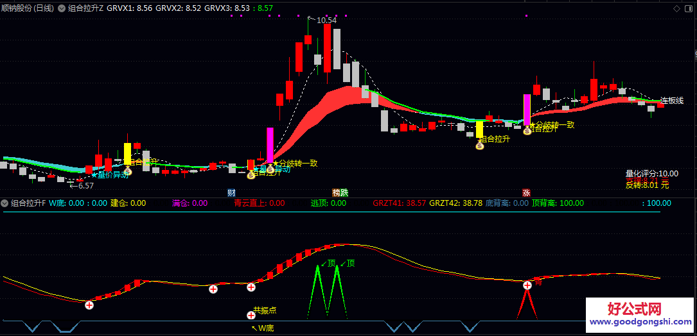Select the GRZT41: 38.57 readout
Image resolution: width=697 pixels, height=336 pixels.
coord(399,203)
